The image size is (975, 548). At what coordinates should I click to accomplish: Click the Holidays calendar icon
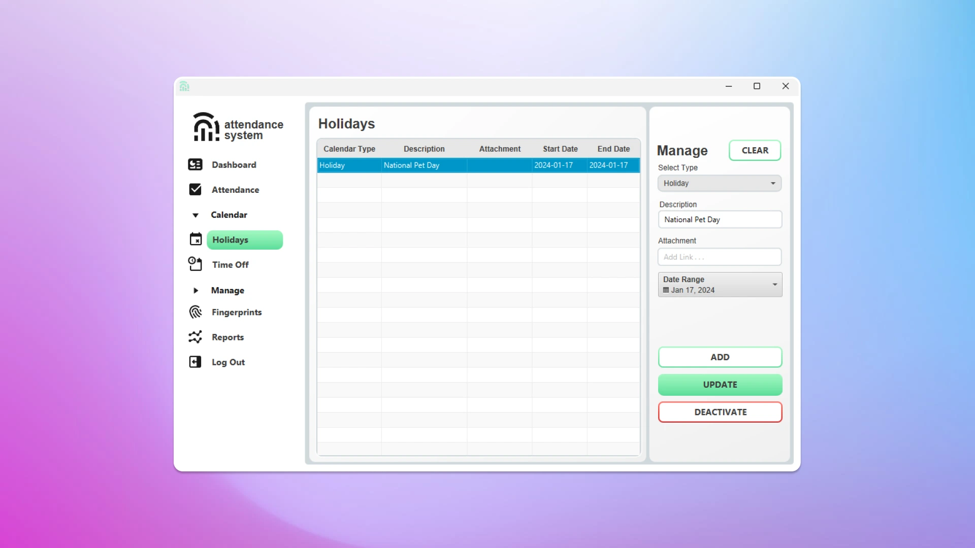[196, 239]
